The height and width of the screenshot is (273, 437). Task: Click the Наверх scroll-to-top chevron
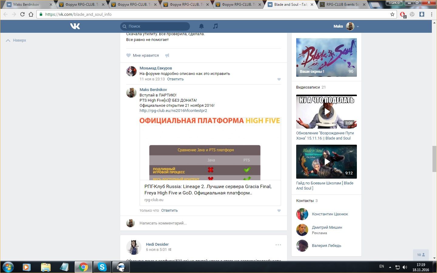point(8,40)
